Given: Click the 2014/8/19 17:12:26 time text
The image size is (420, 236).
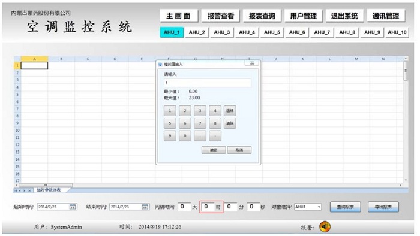Looking at the screenshot, I should pos(160,227).
